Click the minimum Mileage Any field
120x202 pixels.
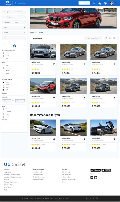[x=7, y=101]
